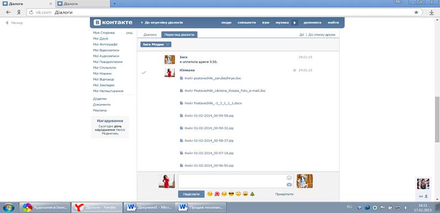Remove the 'Інга Модна' recipient tag
440x213 pixels.
click(x=168, y=45)
